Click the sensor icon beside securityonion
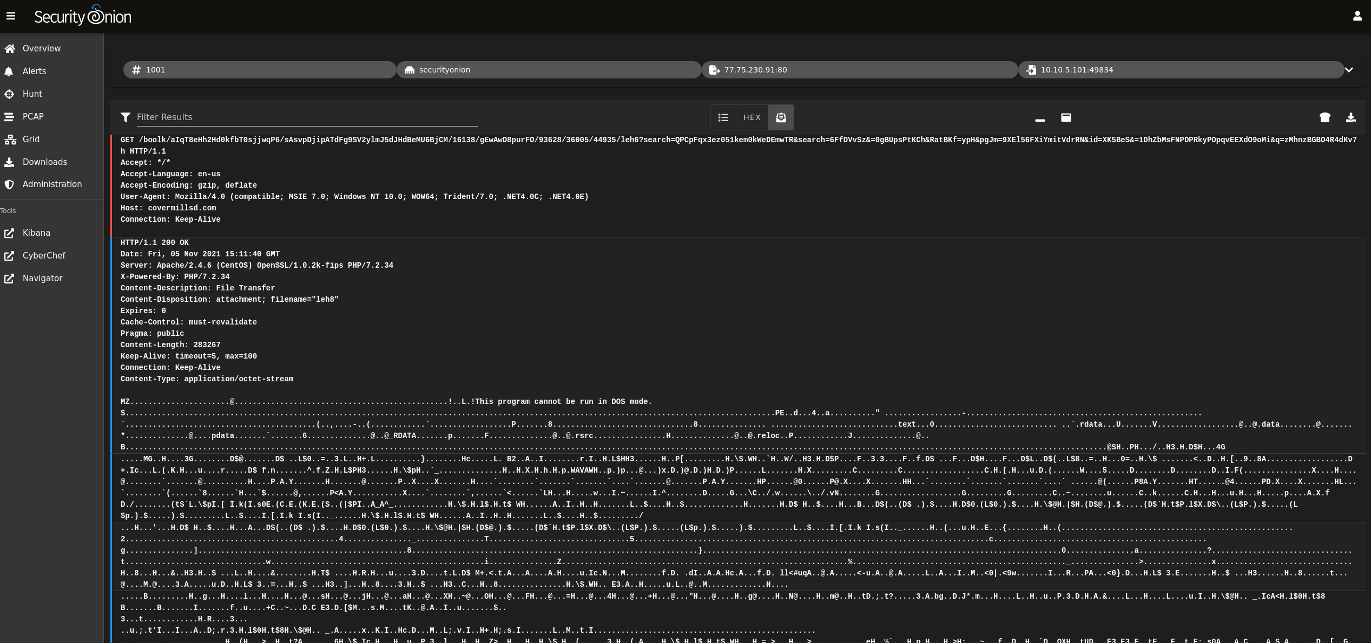The image size is (1371, 643). (x=410, y=70)
